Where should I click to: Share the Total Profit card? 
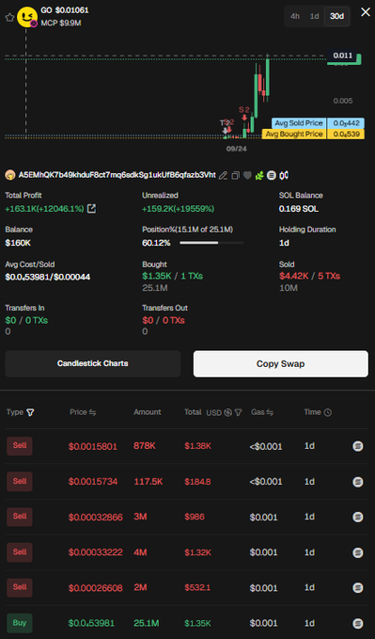(x=91, y=209)
